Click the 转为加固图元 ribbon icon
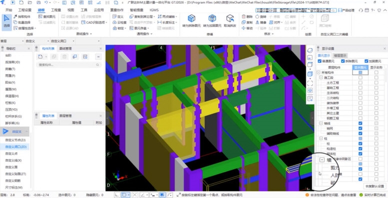 (x=212, y=21)
